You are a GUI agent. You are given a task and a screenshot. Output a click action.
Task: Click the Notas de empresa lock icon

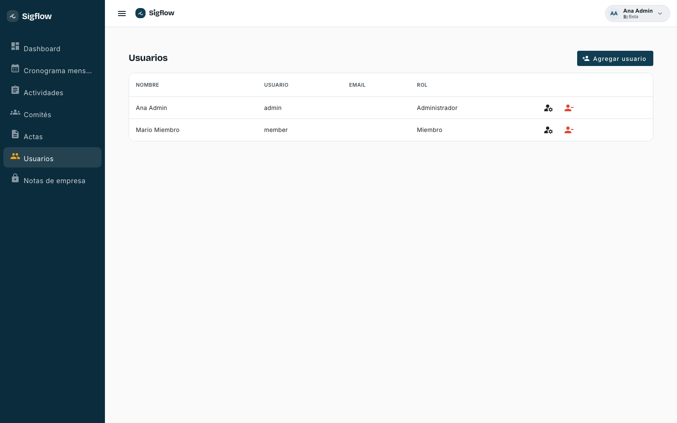15,178
